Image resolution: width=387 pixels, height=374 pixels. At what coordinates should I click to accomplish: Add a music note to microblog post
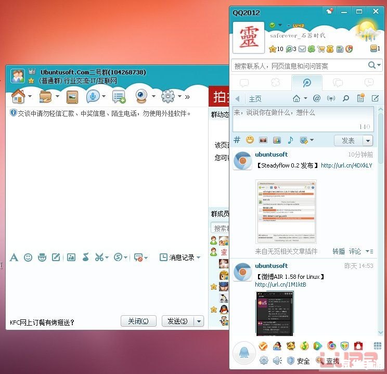[x=290, y=140]
